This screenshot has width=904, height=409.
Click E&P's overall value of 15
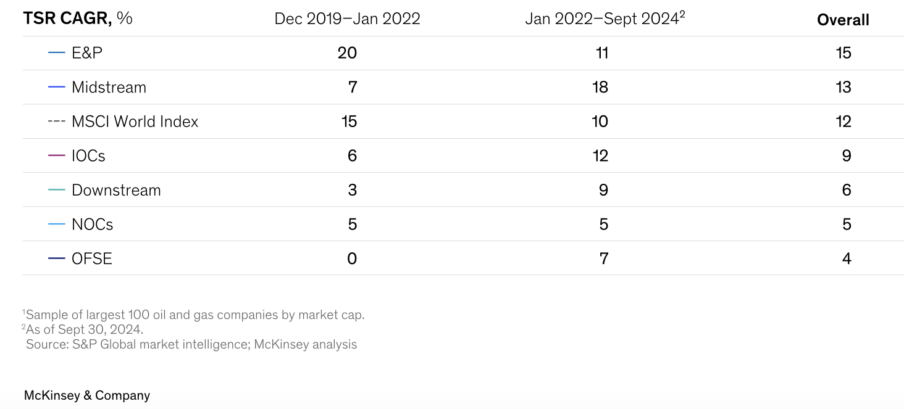[843, 53]
